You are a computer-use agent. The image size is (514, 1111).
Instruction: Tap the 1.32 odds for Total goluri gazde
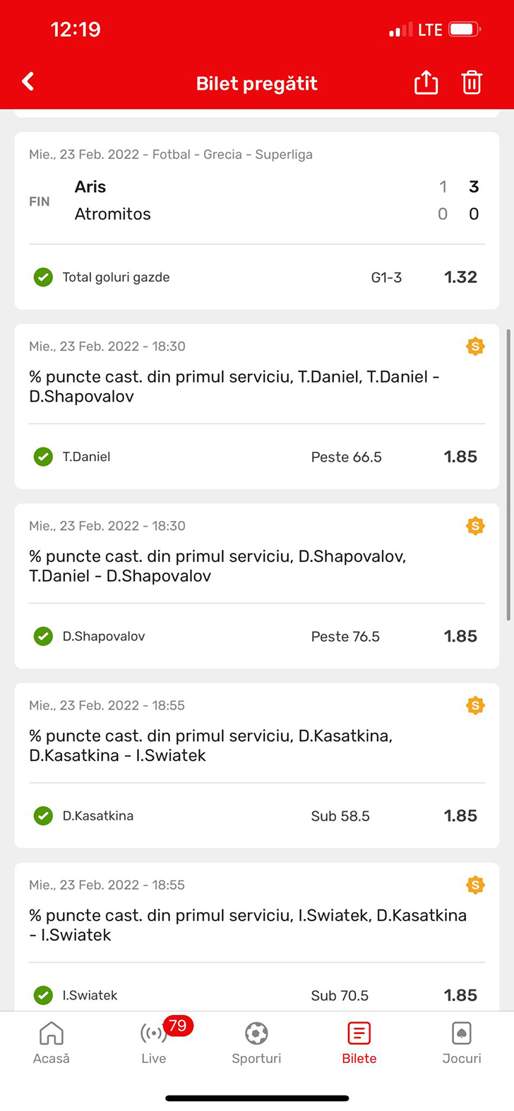click(x=460, y=277)
